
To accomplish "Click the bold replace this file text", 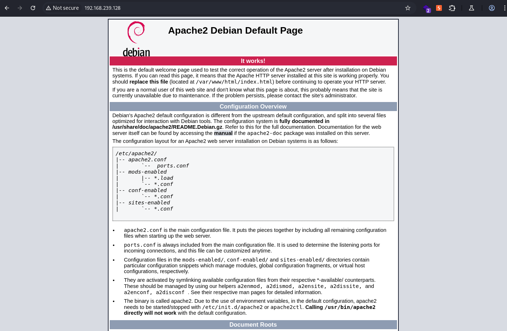I will (x=149, y=82).
